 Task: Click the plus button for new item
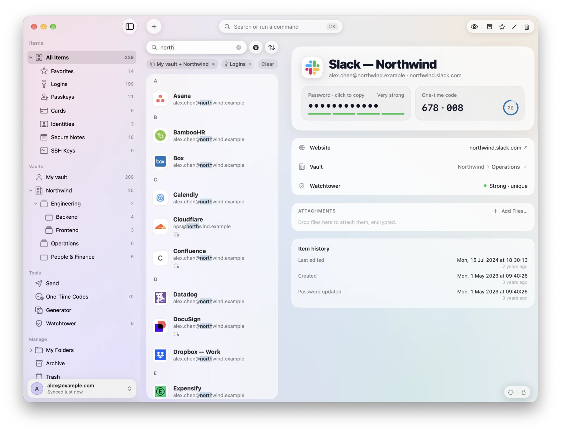coord(154,27)
